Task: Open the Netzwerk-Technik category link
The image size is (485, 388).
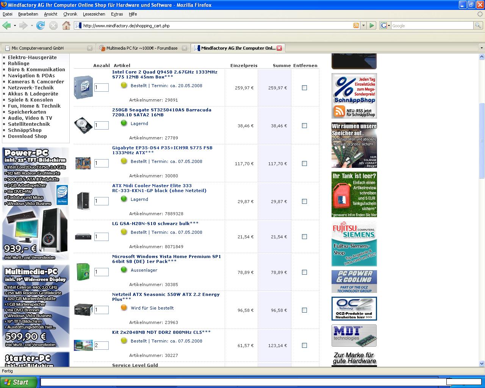Action: coord(31,88)
